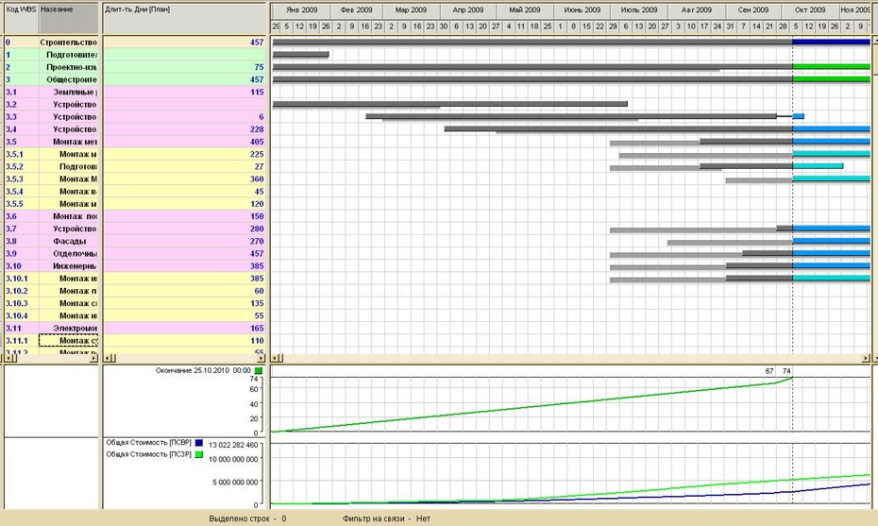Click the Код WBS column header
Viewport: 878px width, 526px height.
(x=22, y=19)
